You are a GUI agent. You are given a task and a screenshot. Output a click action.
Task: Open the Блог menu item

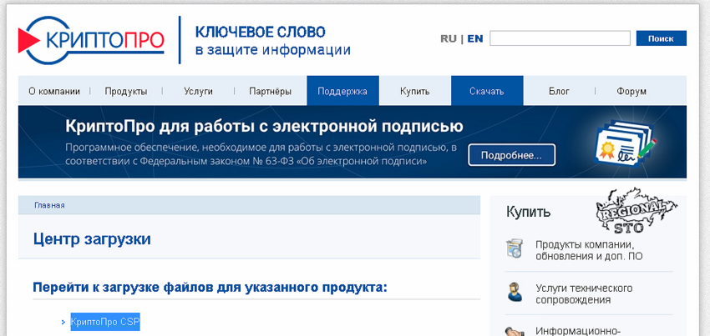coord(559,92)
